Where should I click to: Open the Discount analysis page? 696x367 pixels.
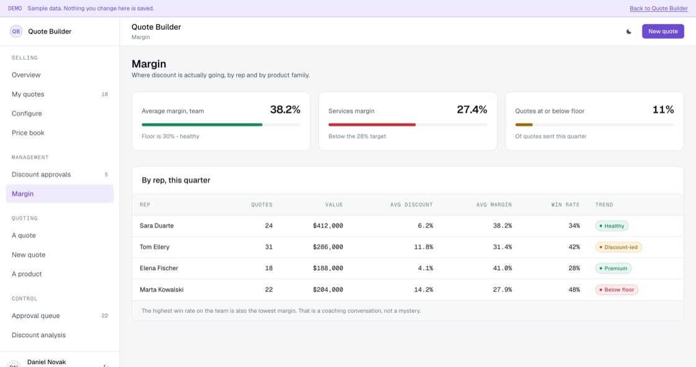(x=60, y=335)
